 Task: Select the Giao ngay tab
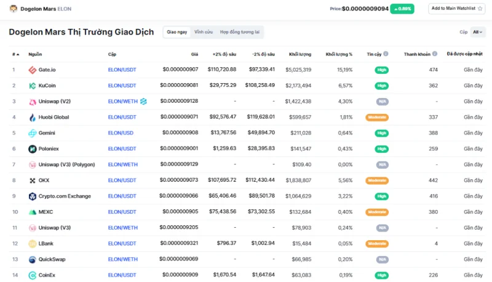[x=177, y=32]
